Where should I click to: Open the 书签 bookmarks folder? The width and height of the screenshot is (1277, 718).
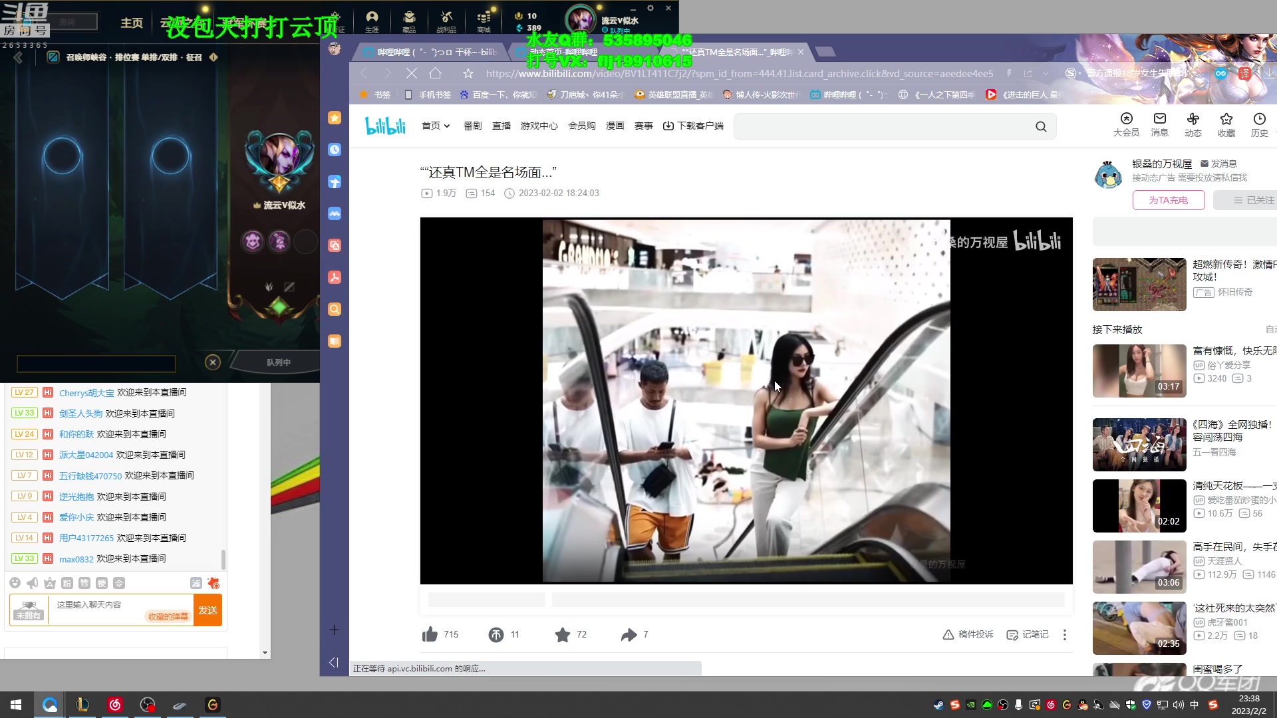coord(375,94)
